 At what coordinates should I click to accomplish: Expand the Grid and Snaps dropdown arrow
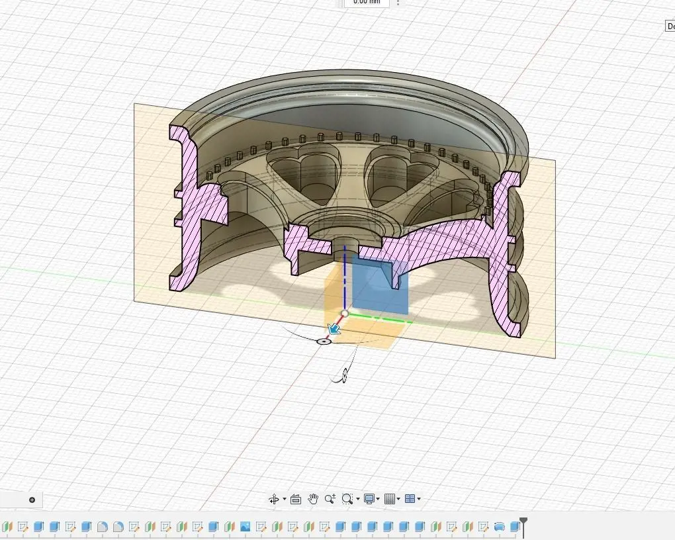(398, 499)
